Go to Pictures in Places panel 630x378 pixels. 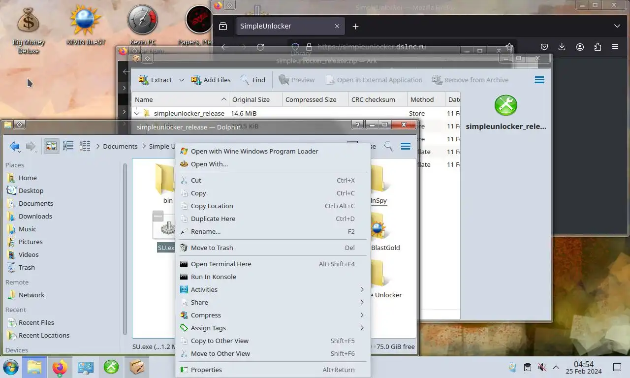coord(62,242)
